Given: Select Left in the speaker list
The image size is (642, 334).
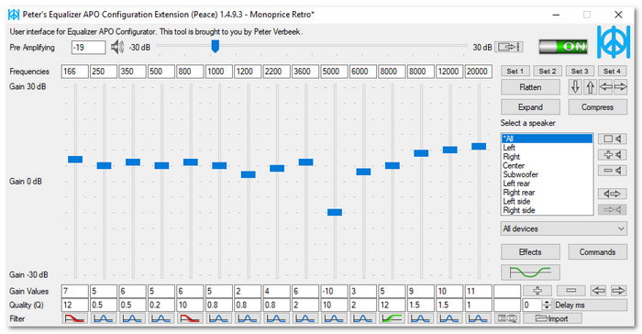Looking at the screenshot, I should tap(547, 148).
